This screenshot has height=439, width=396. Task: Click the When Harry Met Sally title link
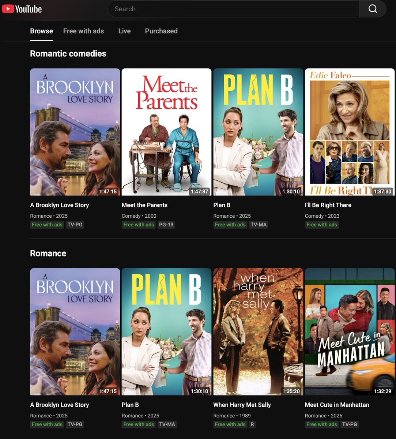click(x=242, y=405)
